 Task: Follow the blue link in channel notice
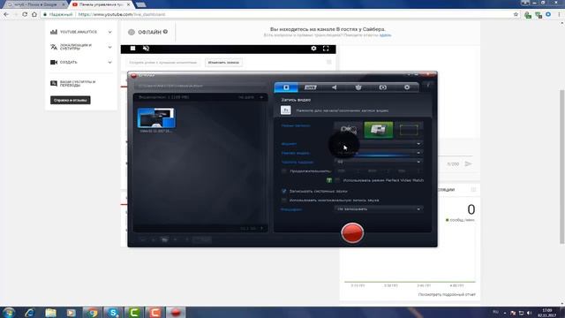[385, 35]
